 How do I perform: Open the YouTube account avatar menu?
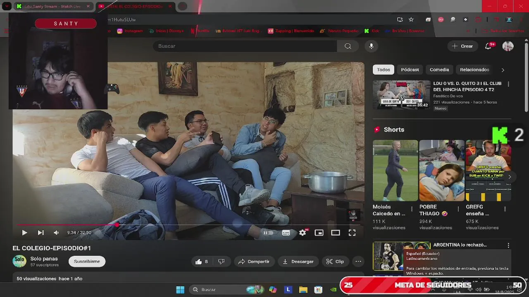tap(508, 46)
